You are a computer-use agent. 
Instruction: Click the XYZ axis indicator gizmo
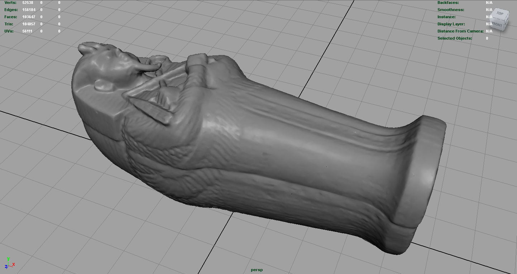[9, 263]
